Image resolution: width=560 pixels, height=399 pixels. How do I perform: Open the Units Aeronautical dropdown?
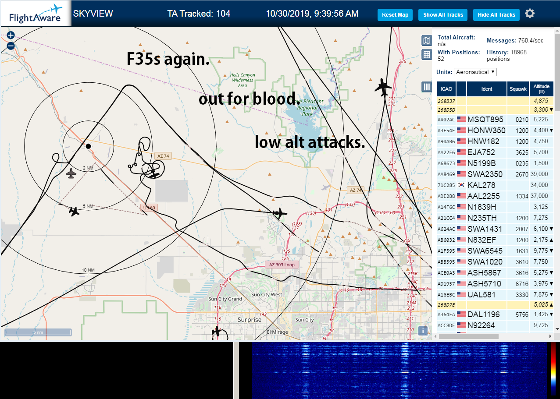475,72
